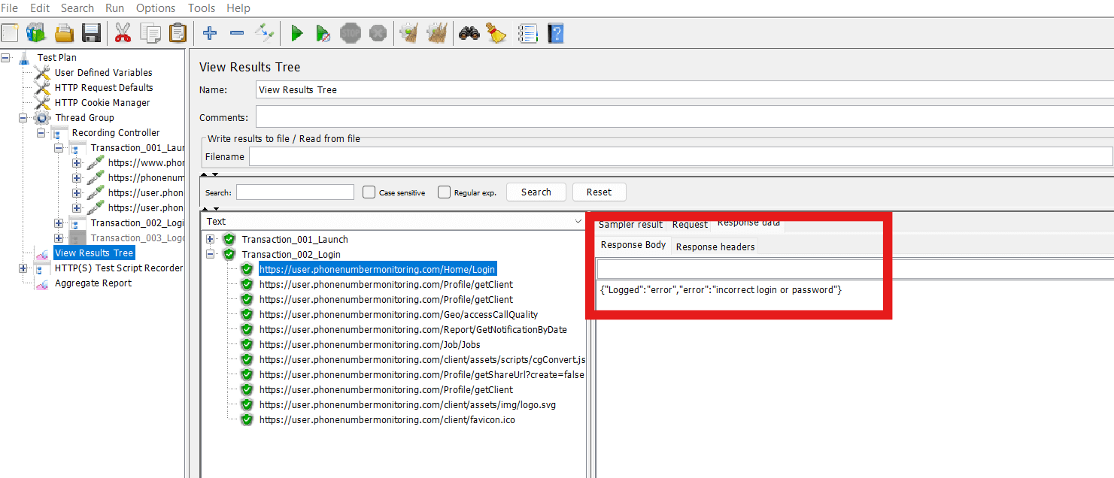Save the test plan with floppy icon
This screenshot has width=1114, height=478.
(92, 33)
